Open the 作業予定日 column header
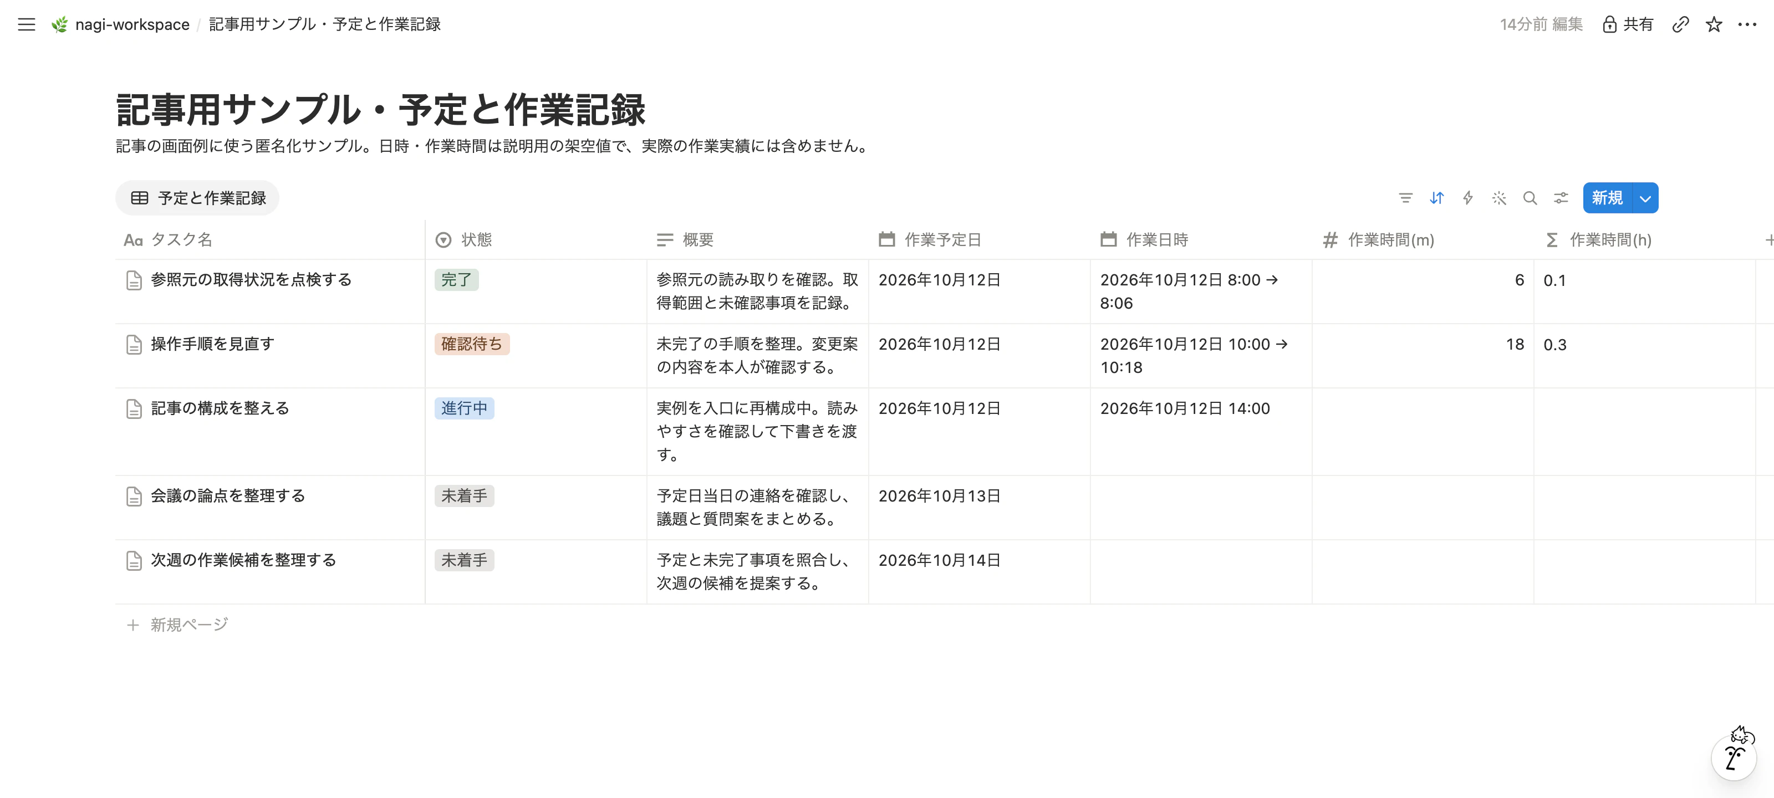The image size is (1774, 798). coord(979,241)
